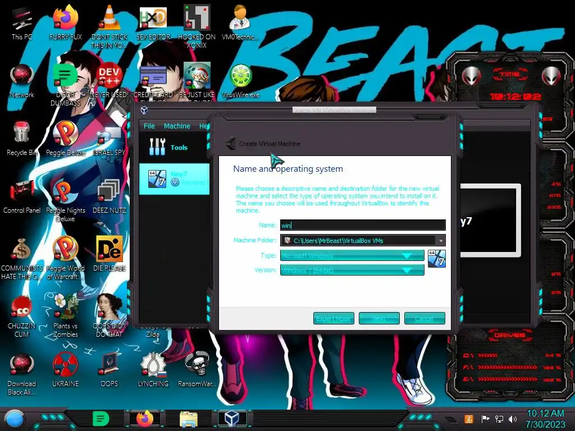Click the green chat app taskbar icon

coord(101,419)
